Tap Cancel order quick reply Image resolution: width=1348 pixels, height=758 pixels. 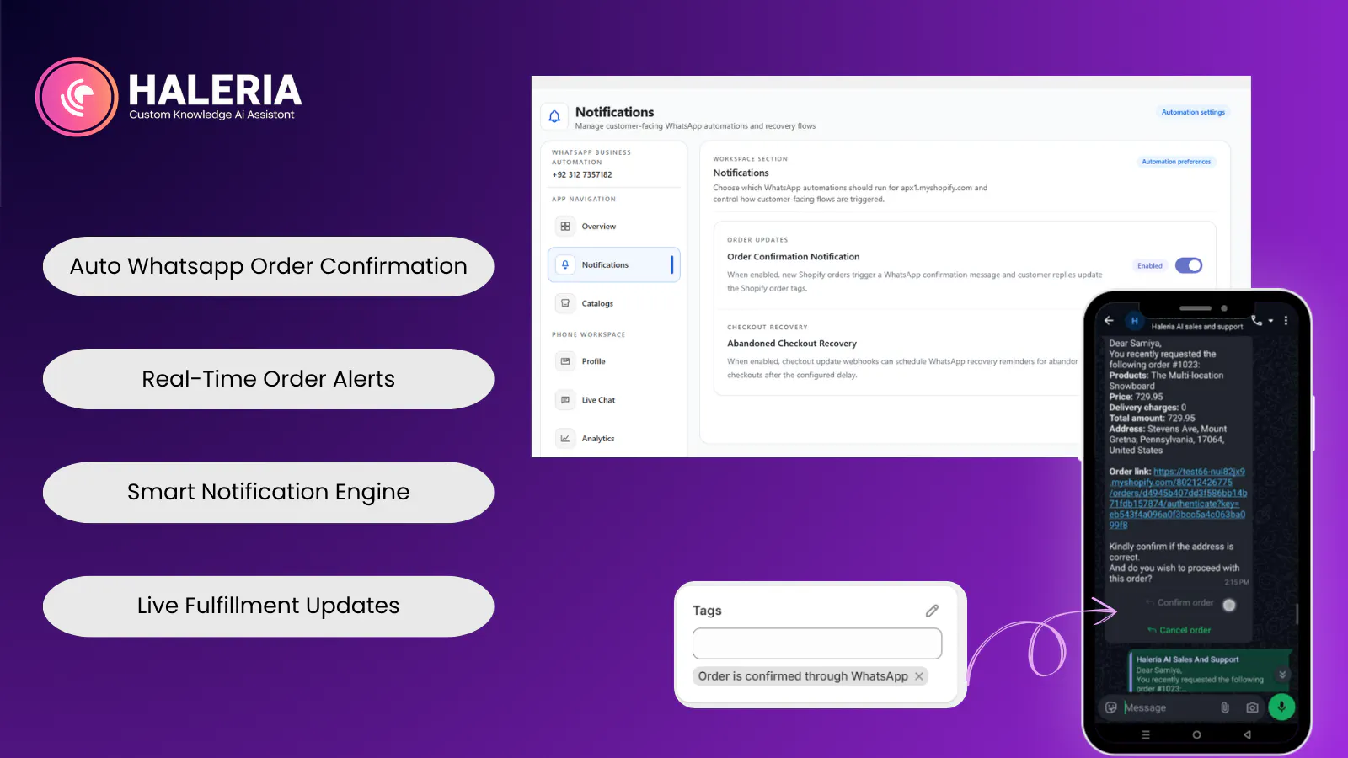pyautogui.click(x=1179, y=630)
